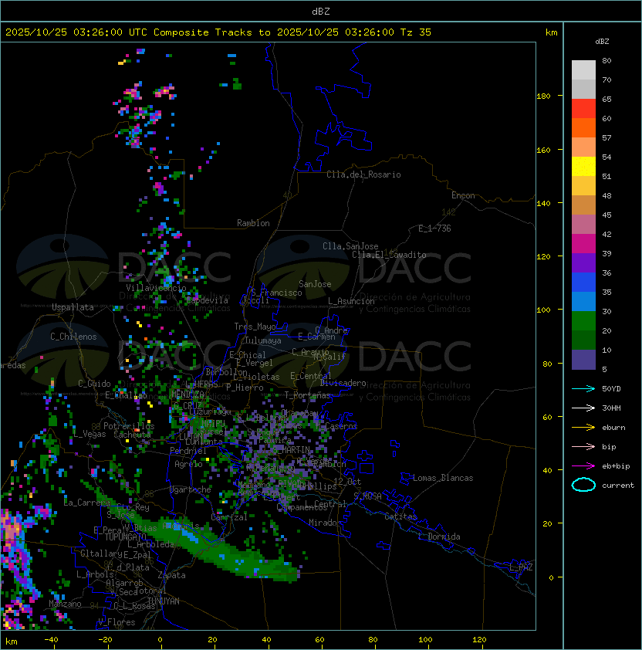Select the lightest gray 70-80 dBZ swatch
642x650 pixels.
(x=583, y=70)
